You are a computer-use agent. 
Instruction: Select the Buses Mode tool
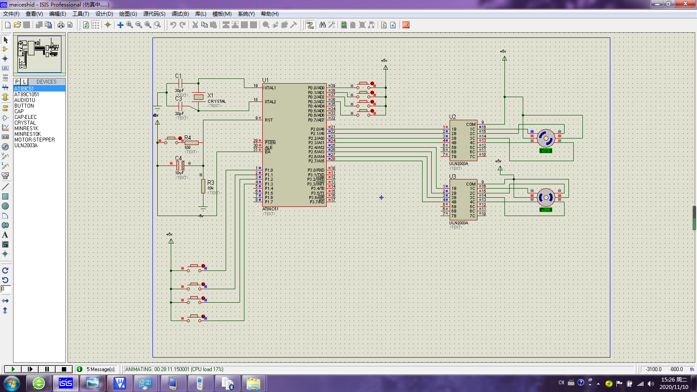pos(5,88)
